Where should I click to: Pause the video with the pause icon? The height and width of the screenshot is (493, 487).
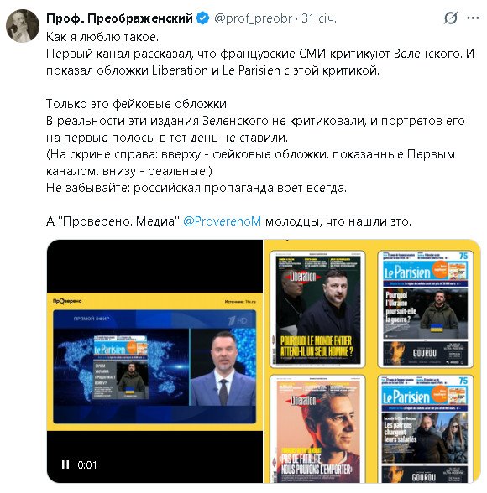pyautogui.click(x=65, y=464)
